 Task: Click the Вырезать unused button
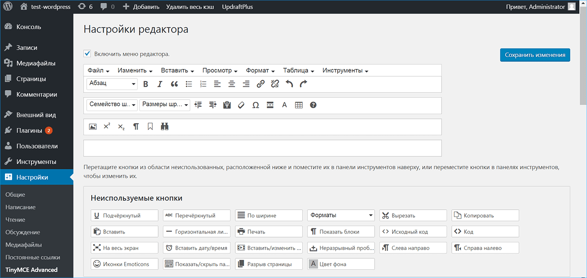(413, 215)
